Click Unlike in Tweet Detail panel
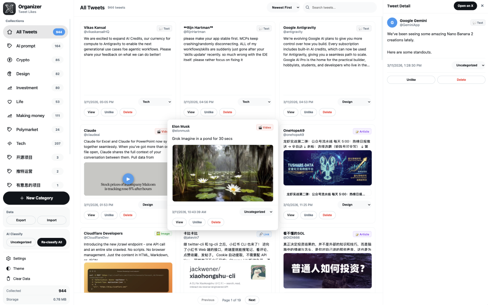The height and width of the screenshot is (305, 488). pyautogui.click(x=411, y=80)
